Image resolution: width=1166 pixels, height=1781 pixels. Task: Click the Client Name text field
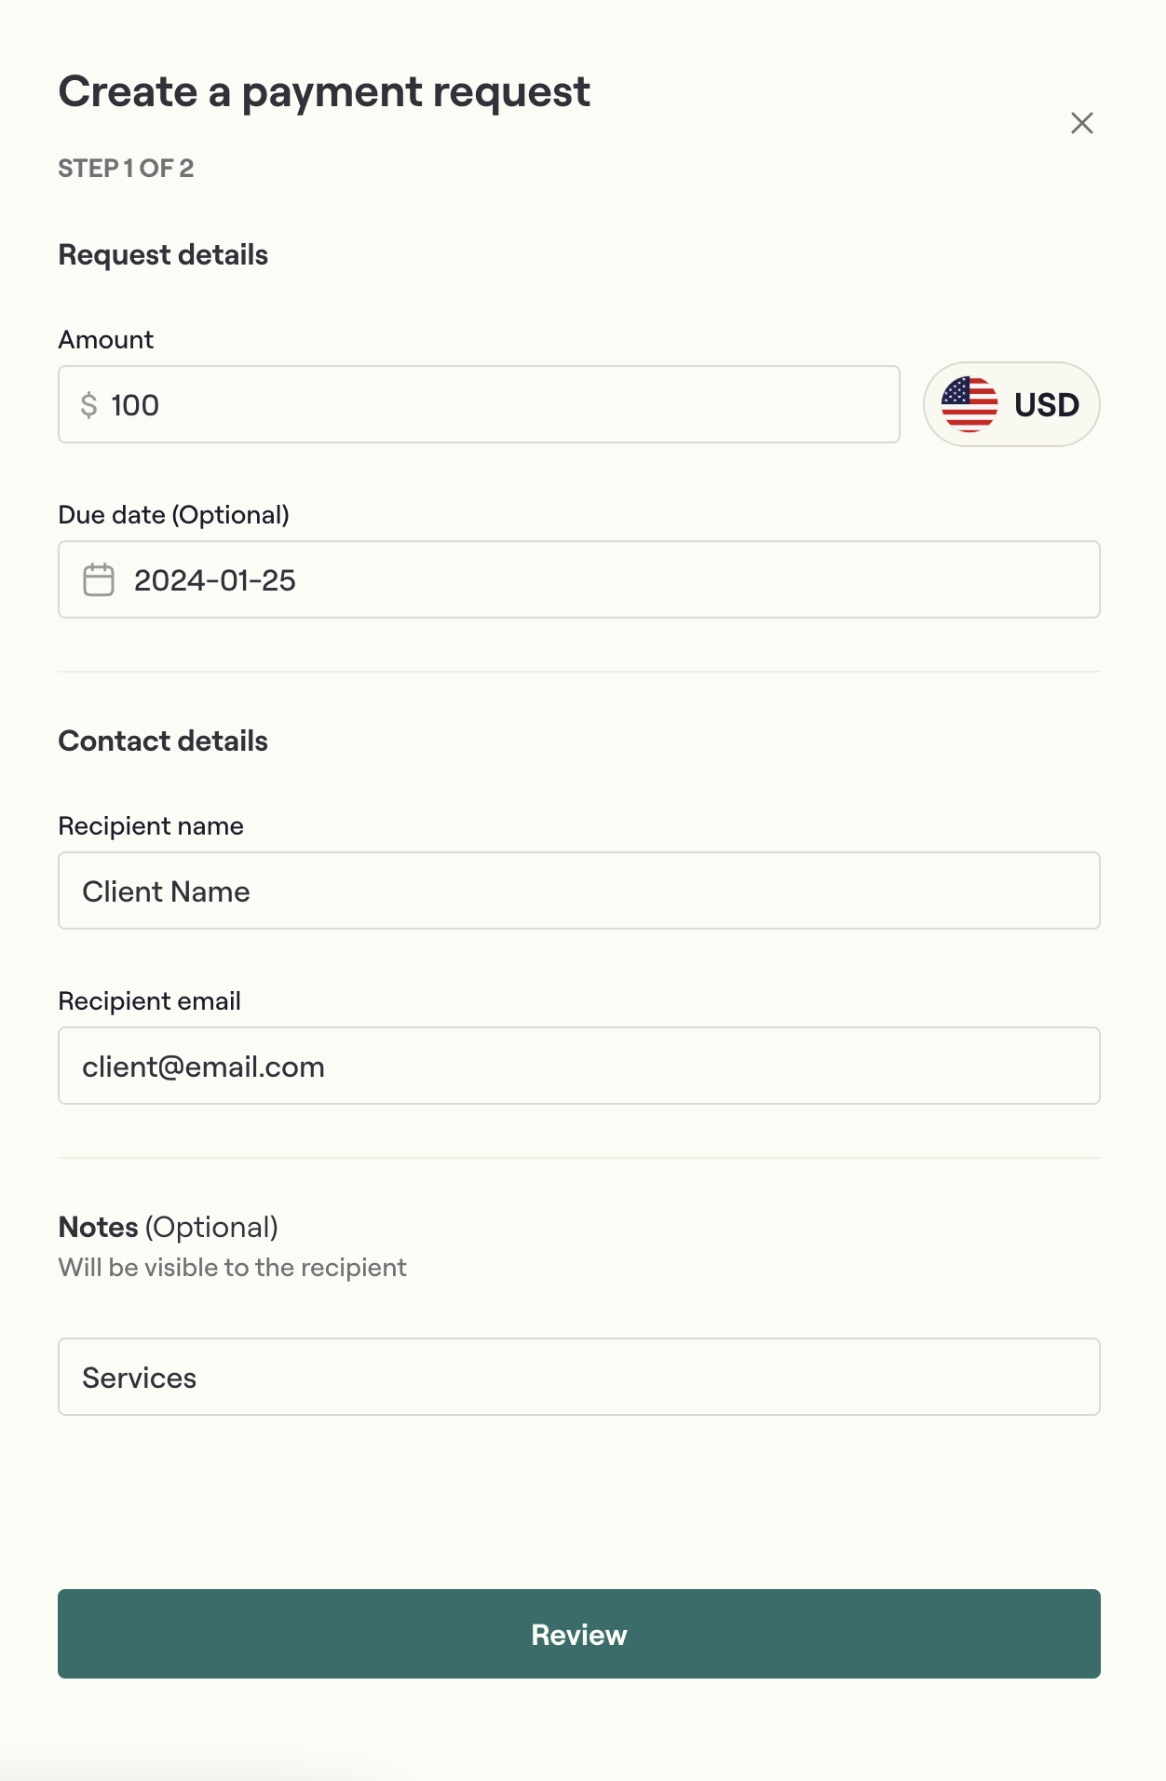tap(578, 890)
